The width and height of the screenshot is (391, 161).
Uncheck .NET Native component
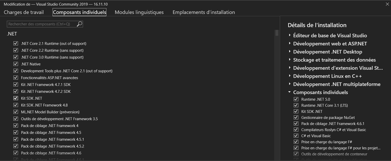16,64
